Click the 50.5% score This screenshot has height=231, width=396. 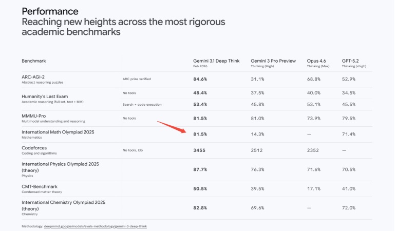pos(200,189)
